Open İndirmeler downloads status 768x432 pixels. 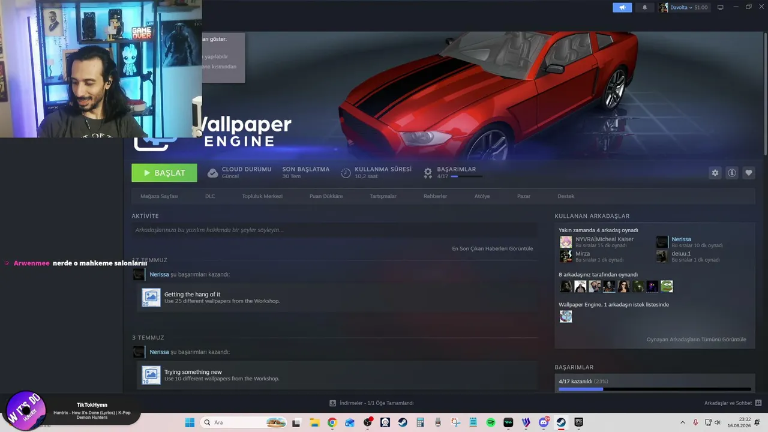tap(376, 403)
